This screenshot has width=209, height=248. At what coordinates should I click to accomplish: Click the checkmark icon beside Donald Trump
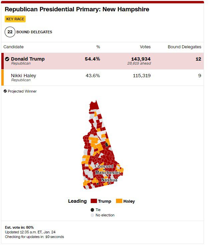(x=7, y=59)
